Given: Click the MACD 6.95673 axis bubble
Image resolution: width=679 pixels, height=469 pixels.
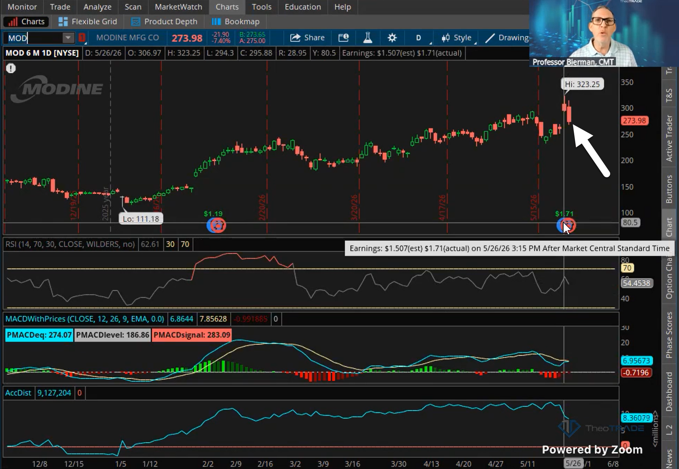Looking at the screenshot, I should (636, 360).
